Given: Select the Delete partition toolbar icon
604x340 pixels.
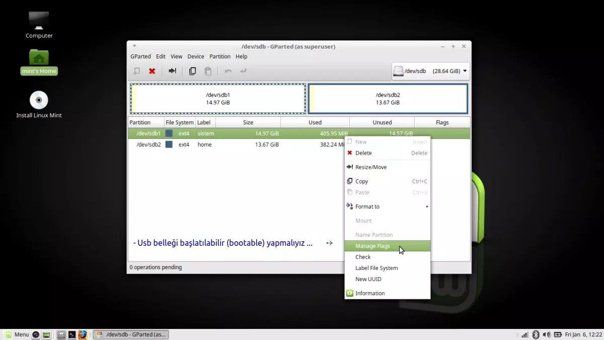Looking at the screenshot, I should [x=152, y=71].
